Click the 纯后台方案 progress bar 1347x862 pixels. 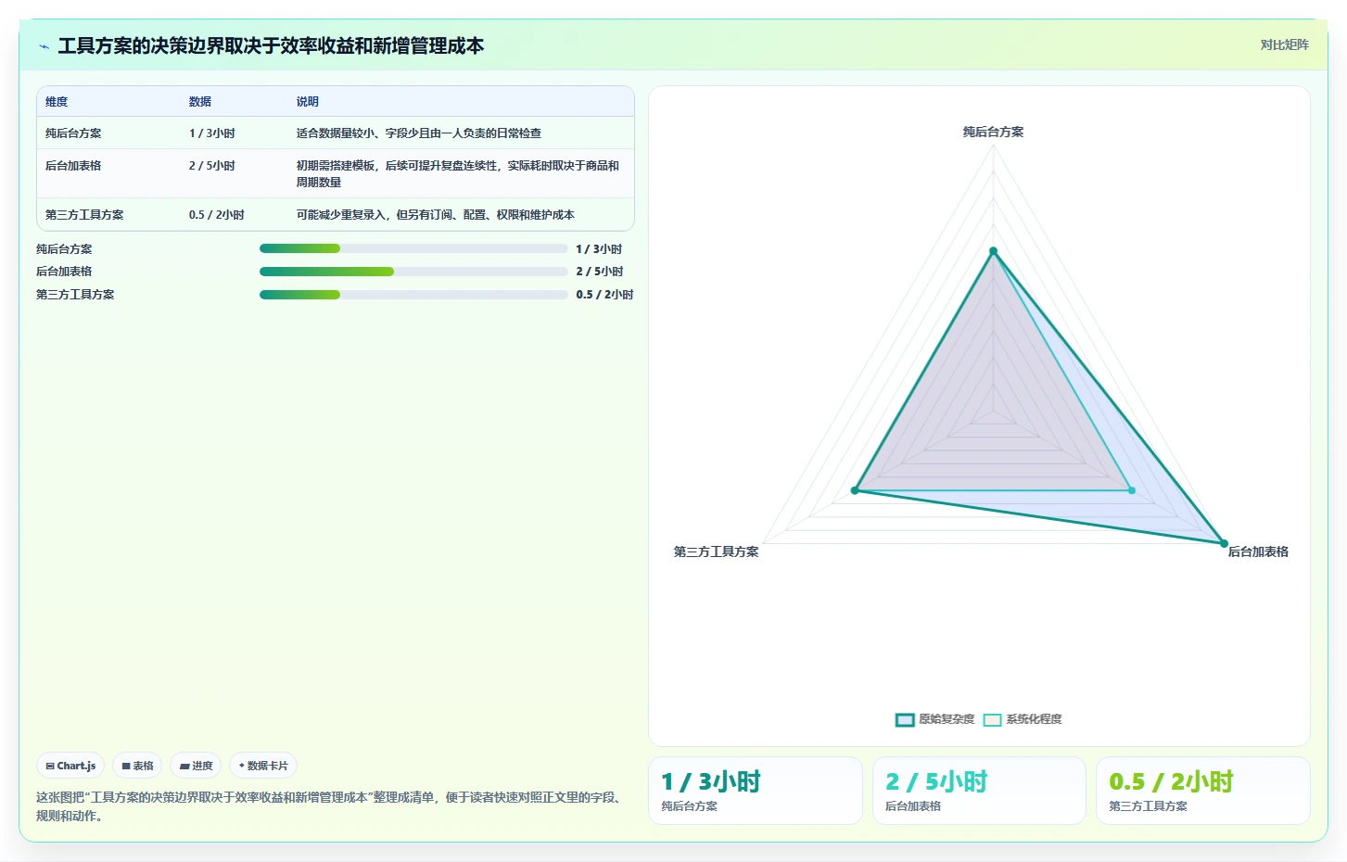pos(413,248)
